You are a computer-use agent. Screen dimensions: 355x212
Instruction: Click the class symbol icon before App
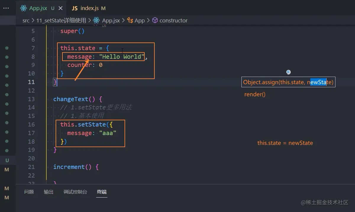(130, 20)
